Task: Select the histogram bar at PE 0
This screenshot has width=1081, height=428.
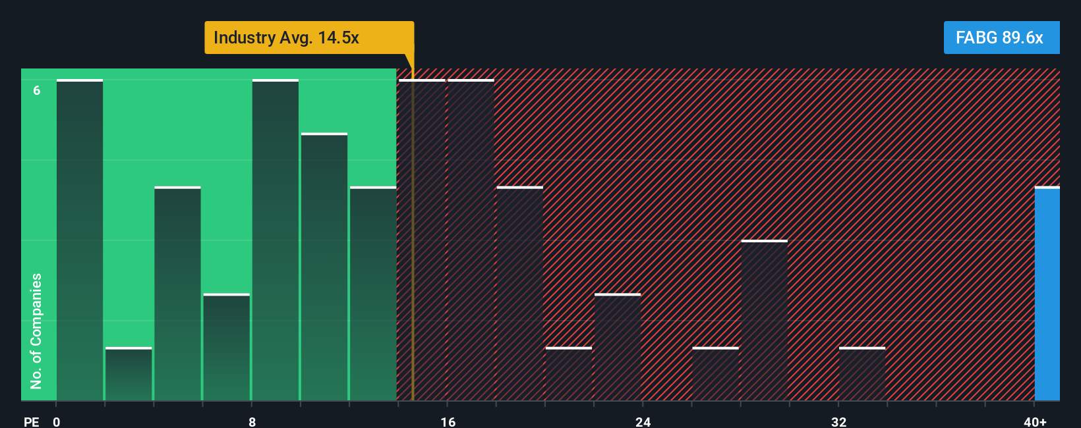Action: (x=80, y=240)
